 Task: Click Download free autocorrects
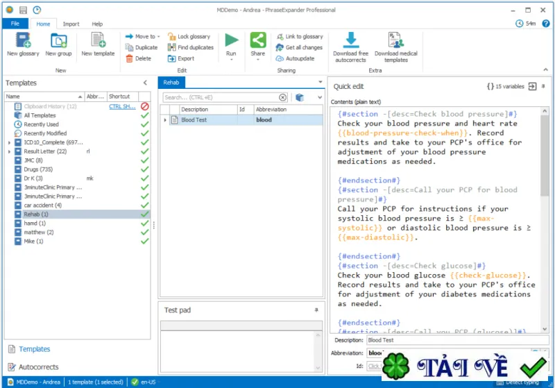350,48
